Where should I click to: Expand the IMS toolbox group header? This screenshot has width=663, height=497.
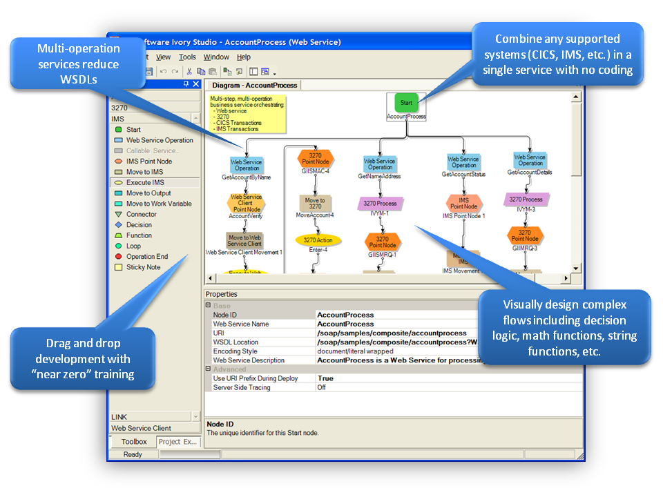click(151, 119)
